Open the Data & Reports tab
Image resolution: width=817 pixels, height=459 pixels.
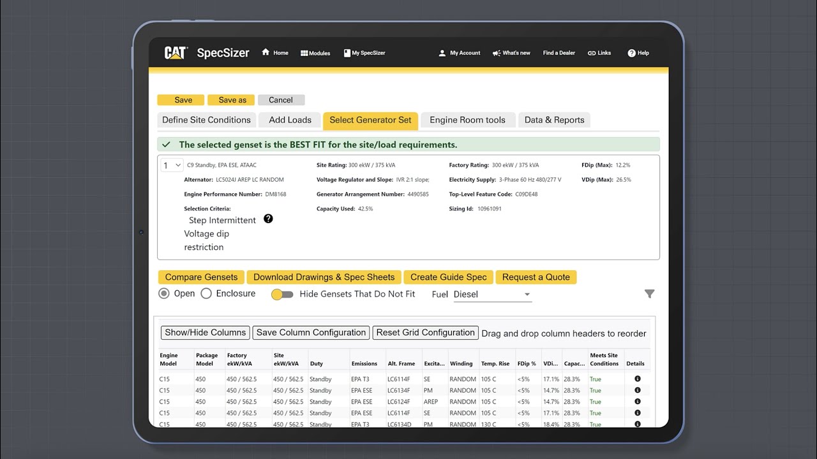click(x=554, y=120)
